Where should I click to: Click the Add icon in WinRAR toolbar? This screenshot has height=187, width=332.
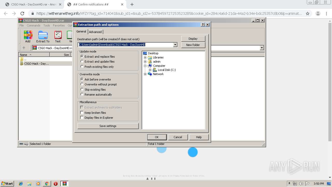(x=28, y=37)
